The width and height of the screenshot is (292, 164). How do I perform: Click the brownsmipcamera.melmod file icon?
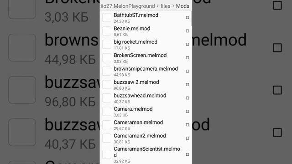click(107, 71)
